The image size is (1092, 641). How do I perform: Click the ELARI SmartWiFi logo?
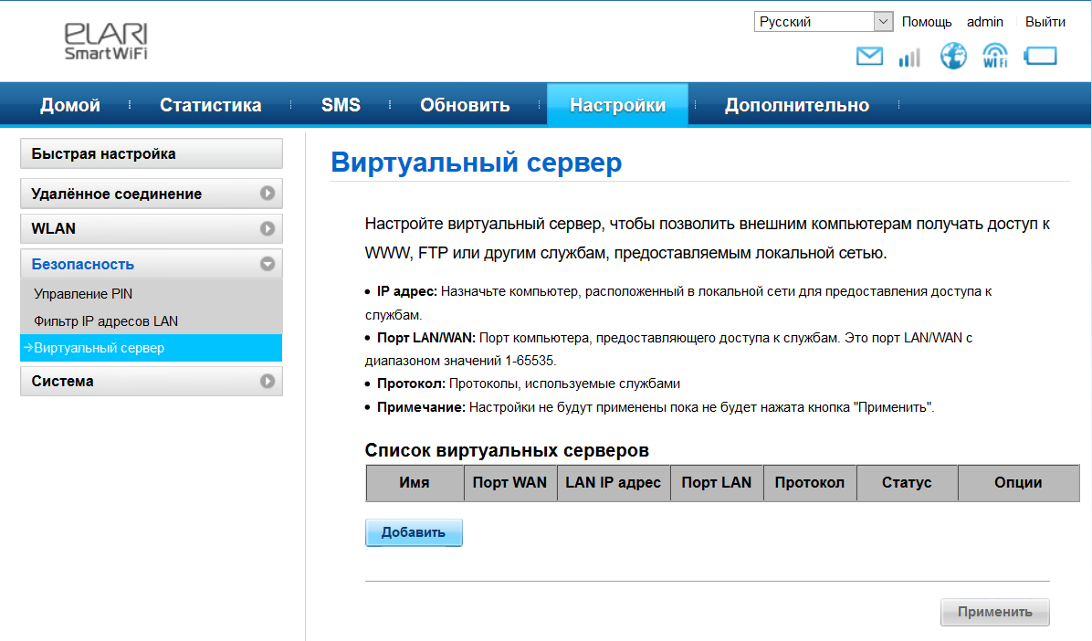pyautogui.click(x=106, y=42)
